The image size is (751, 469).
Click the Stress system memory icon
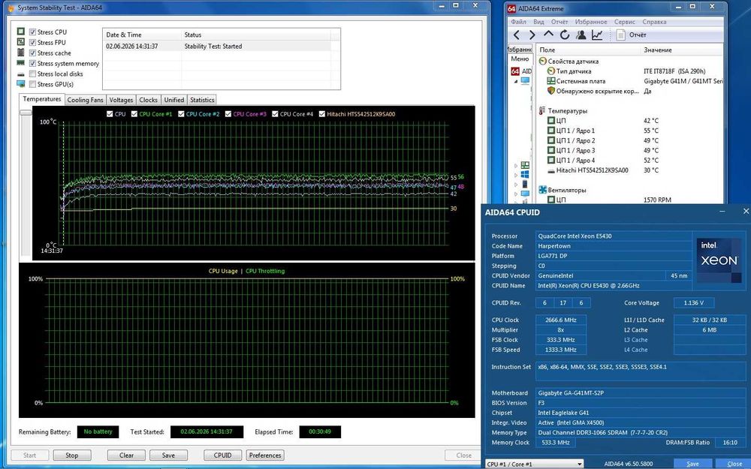pos(20,63)
